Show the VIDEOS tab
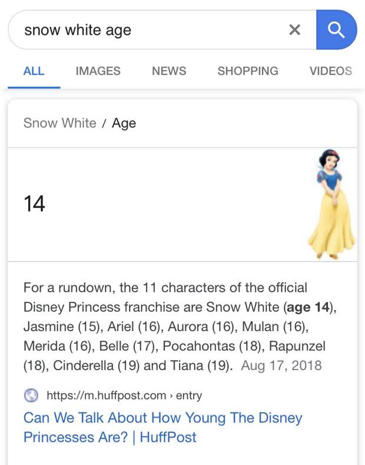365x465 pixels. coord(331,71)
